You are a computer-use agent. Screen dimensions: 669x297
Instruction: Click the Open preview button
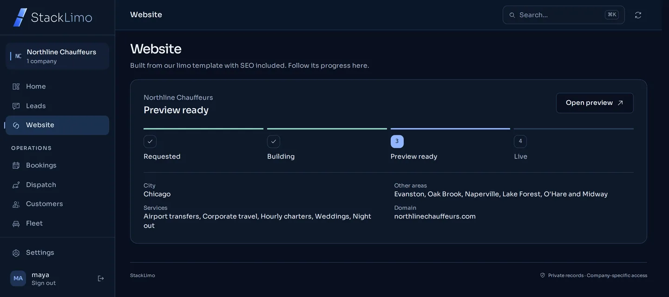click(x=595, y=103)
